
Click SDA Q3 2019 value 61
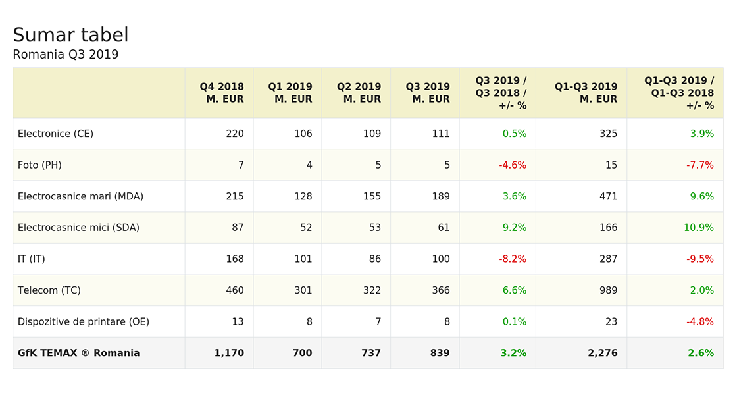(x=444, y=228)
